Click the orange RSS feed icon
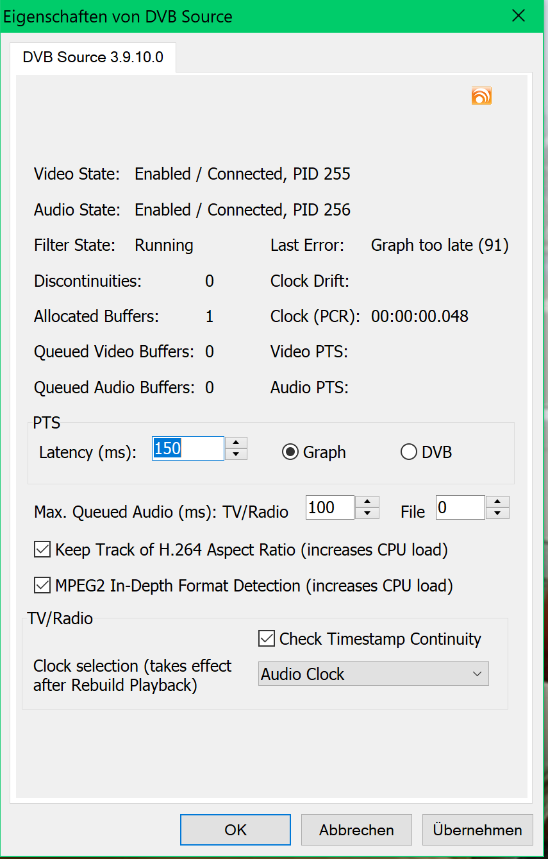This screenshot has height=859, width=548. tap(481, 96)
